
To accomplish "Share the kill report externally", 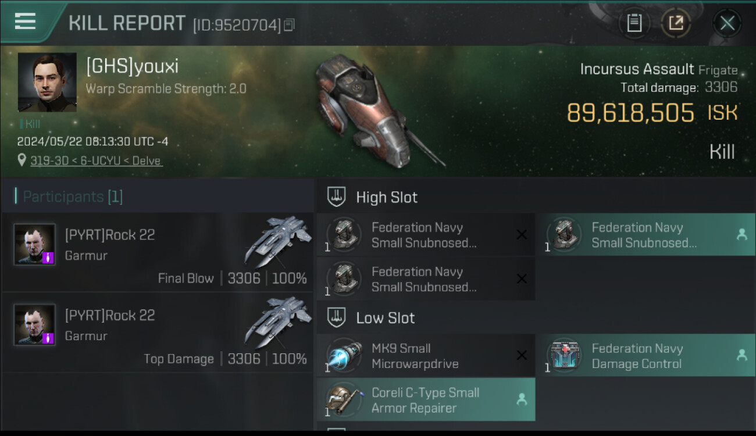I will [x=676, y=23].
